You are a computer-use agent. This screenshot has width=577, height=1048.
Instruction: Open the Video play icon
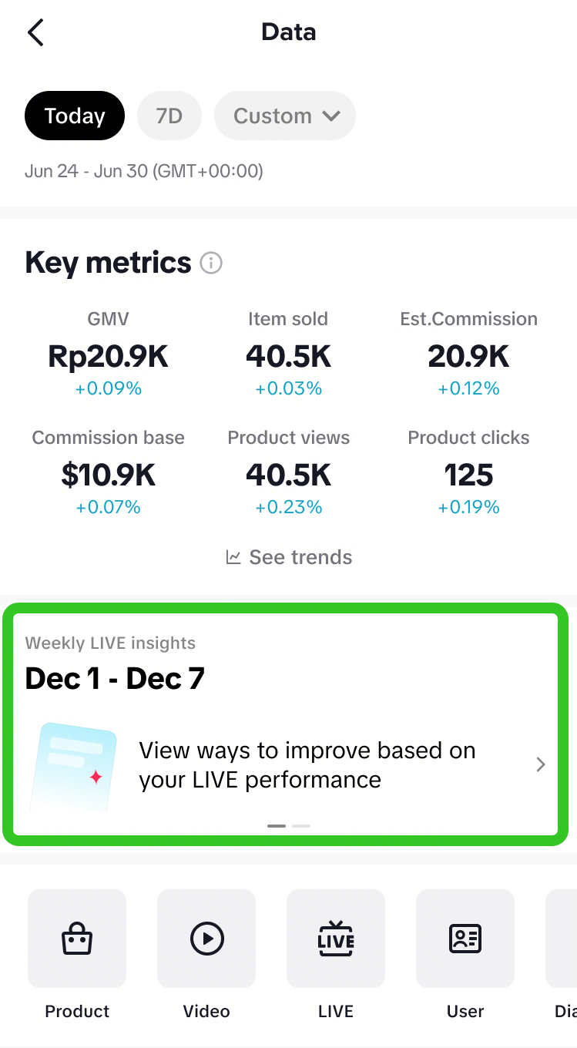coord(206,939)
